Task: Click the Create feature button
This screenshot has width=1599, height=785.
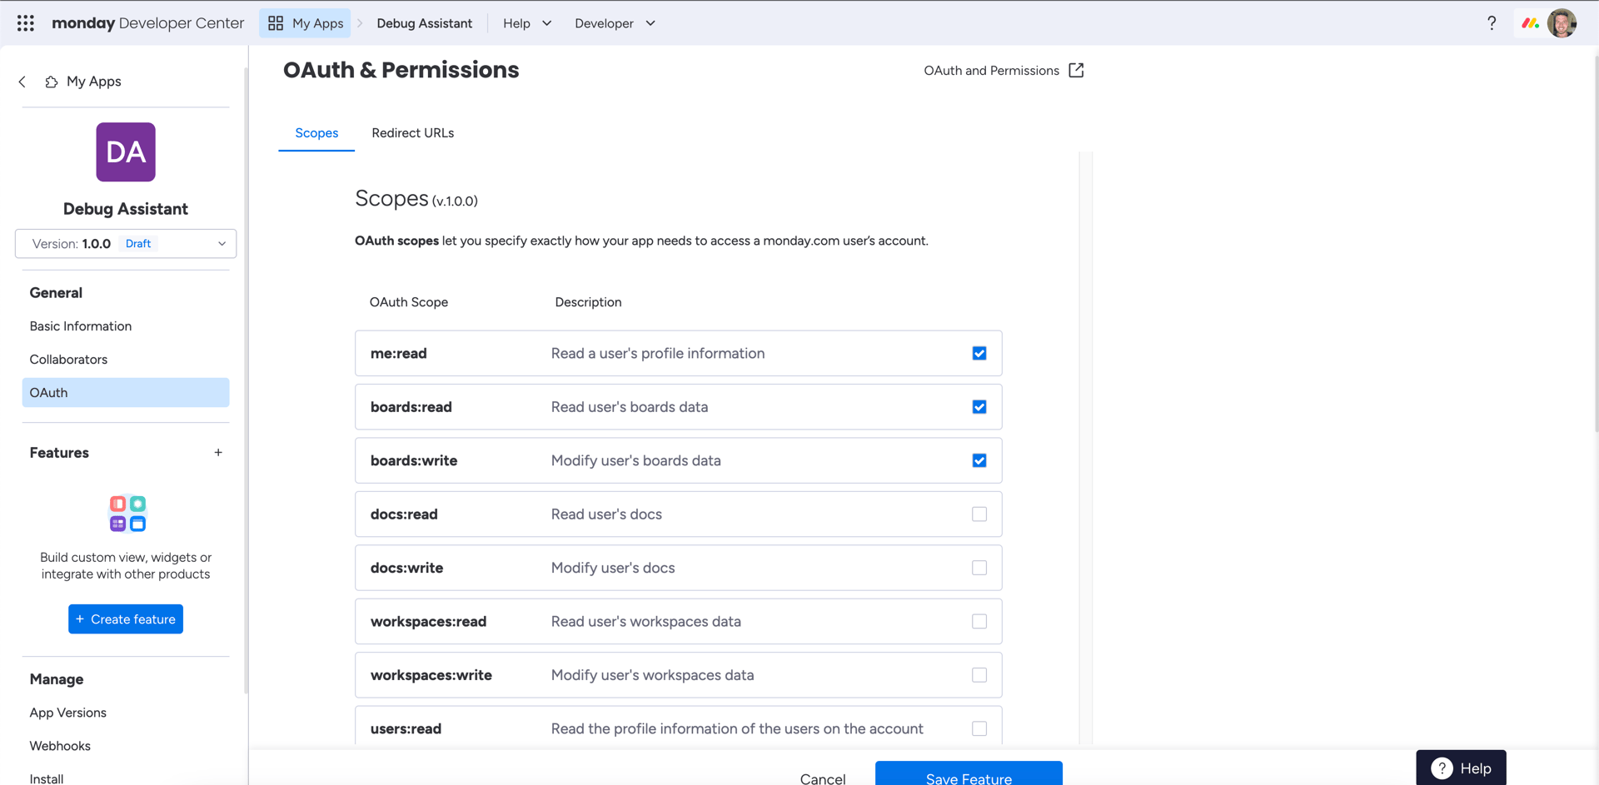Action: tap(126, 619)
